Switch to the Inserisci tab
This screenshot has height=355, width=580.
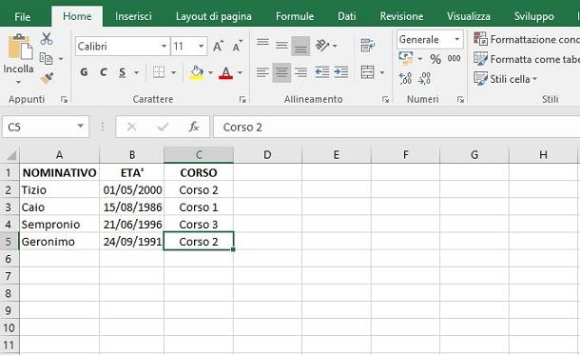[x=133, y=16]
